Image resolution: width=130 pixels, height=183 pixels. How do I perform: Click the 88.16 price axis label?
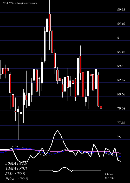tap(121, 24)
